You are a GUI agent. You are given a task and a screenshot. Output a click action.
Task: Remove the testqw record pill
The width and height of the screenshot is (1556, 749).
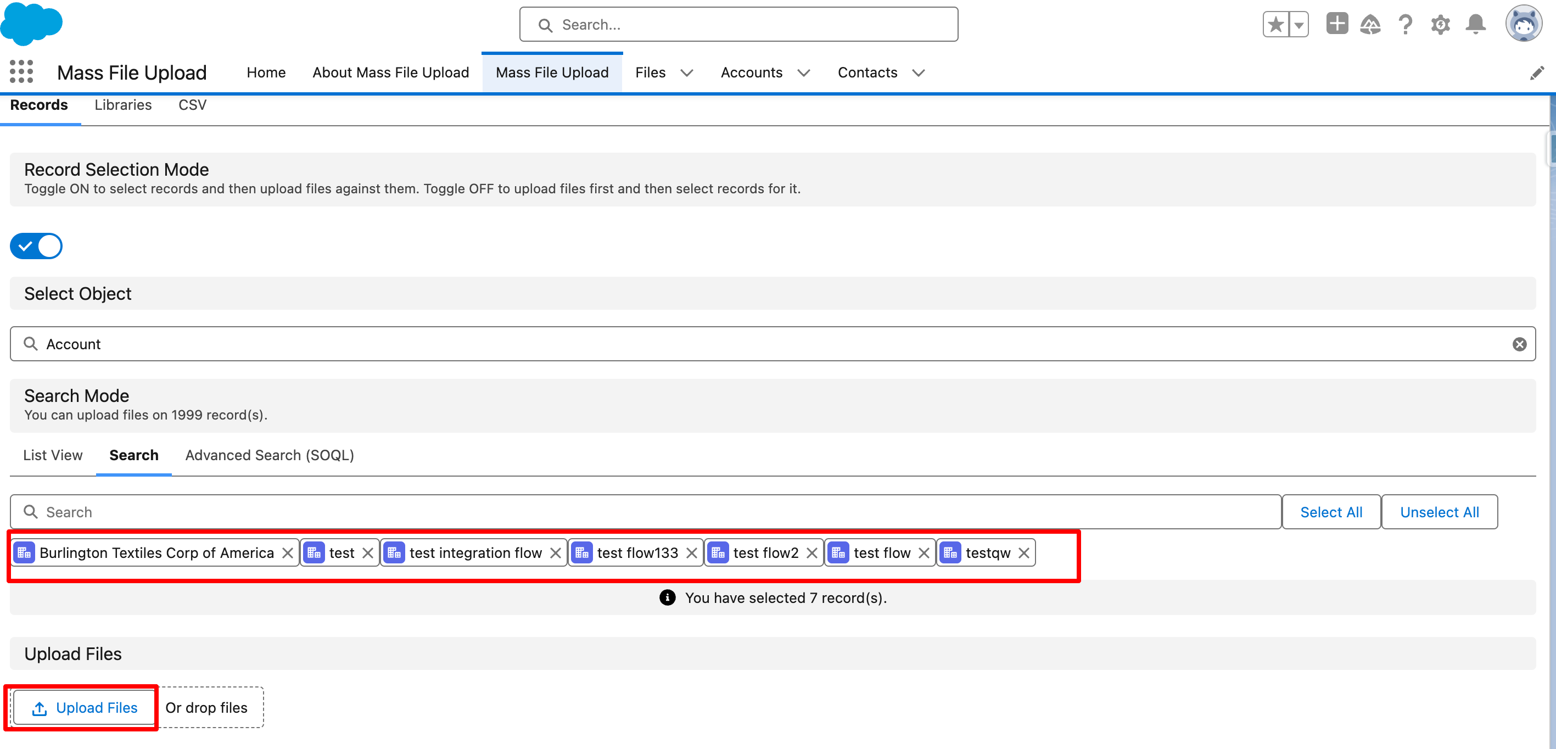pyautogui.click(x=1023, y=554)
